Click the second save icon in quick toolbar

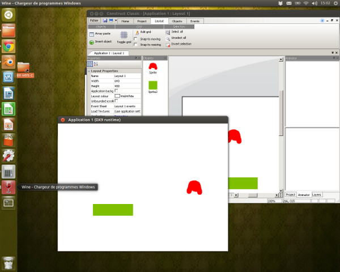click(x=111, y=20)
